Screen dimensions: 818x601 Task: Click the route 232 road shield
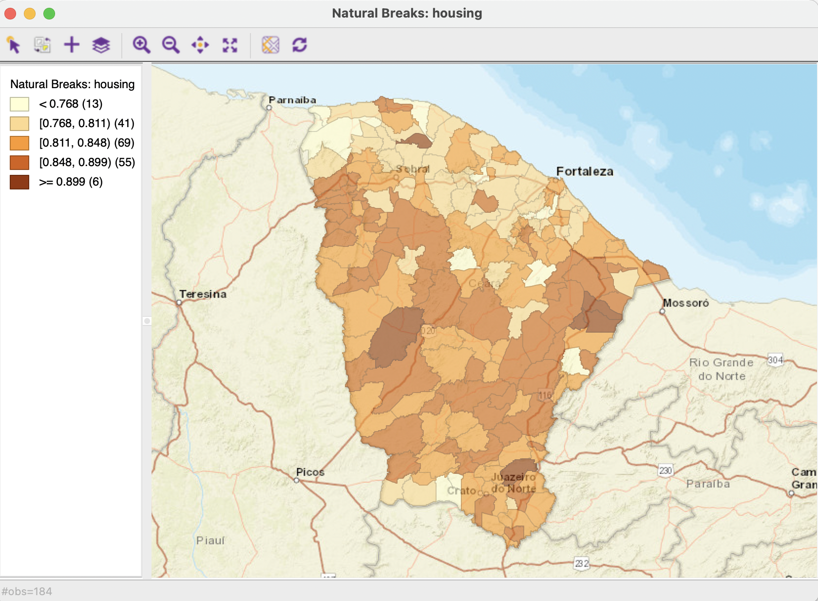coord(582,563)
